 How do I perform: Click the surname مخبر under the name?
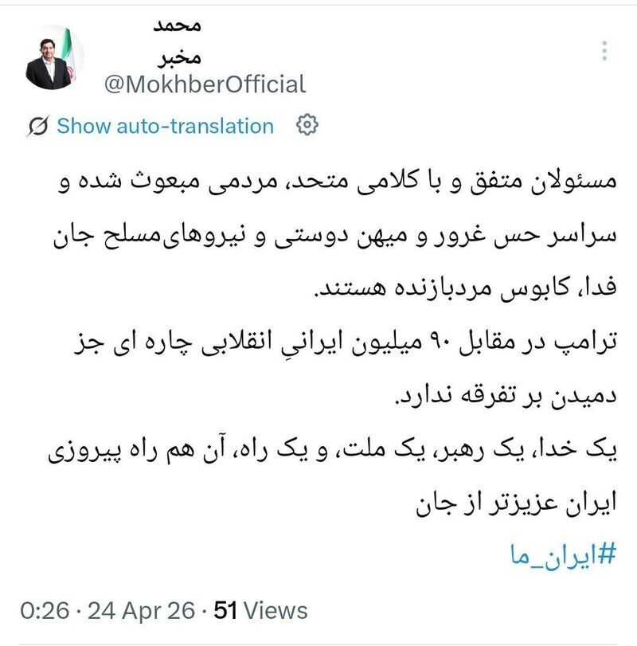click(179, 57)
